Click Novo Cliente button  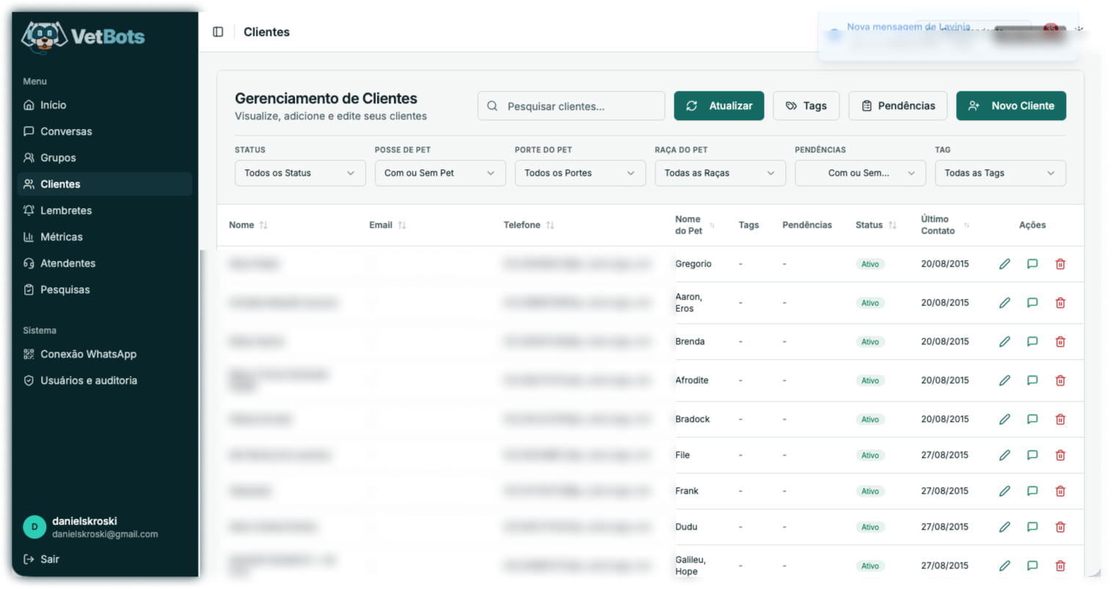1011,105
